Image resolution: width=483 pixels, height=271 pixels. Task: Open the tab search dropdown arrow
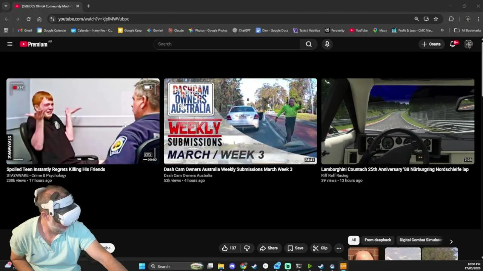pos(6,6)
